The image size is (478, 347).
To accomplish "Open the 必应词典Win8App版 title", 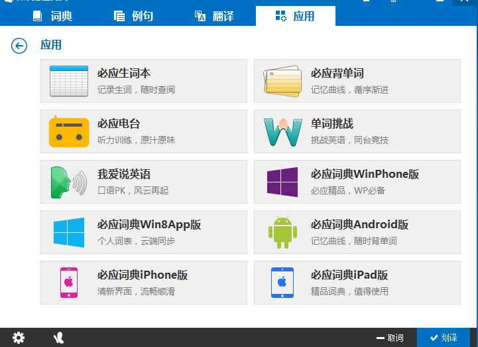I will point(149,225).
